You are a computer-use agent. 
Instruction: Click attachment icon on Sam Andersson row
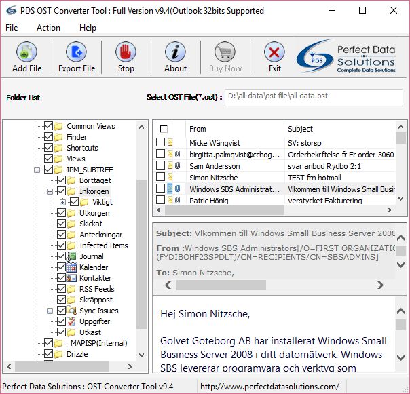tap(178, 165)
